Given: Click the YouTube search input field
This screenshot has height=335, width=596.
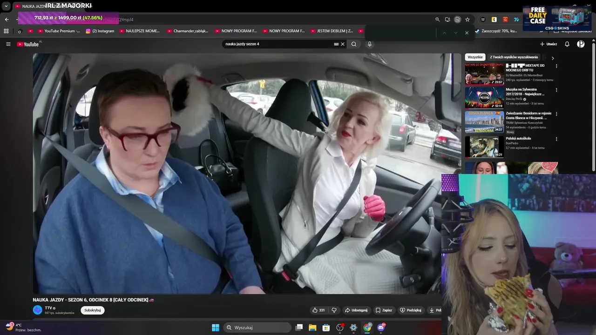Looking at the screenshot, I should [278, 44].
